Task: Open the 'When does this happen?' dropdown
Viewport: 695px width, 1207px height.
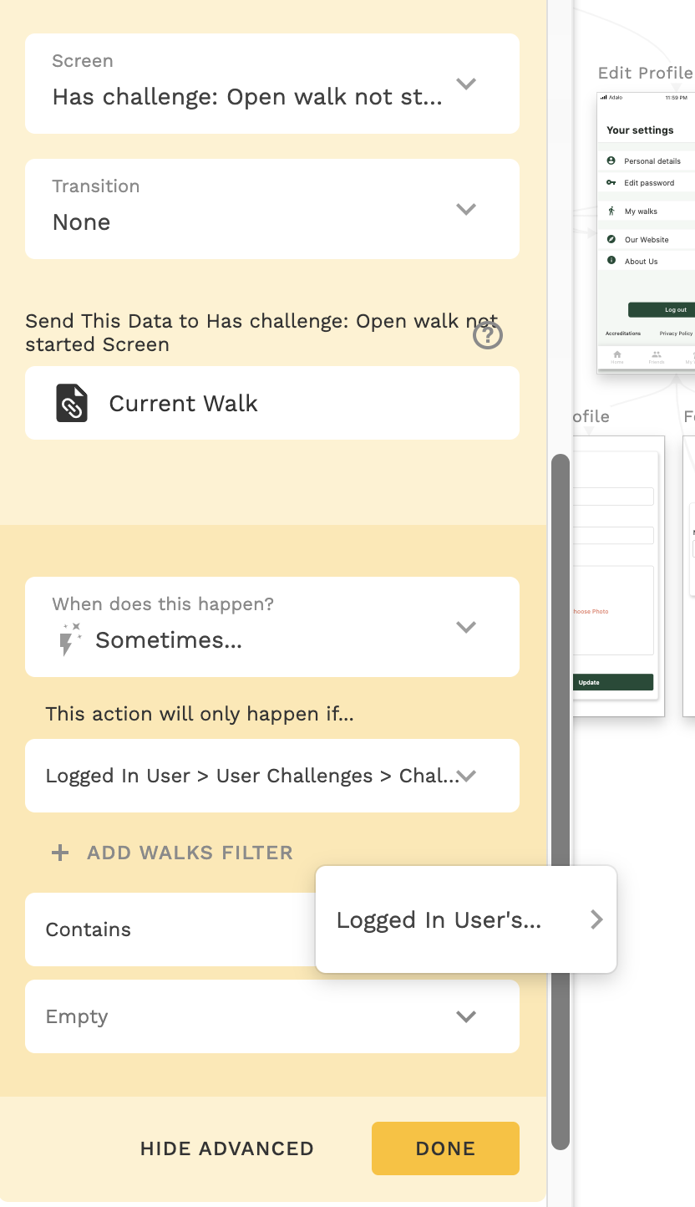Action: click(272, 627)
